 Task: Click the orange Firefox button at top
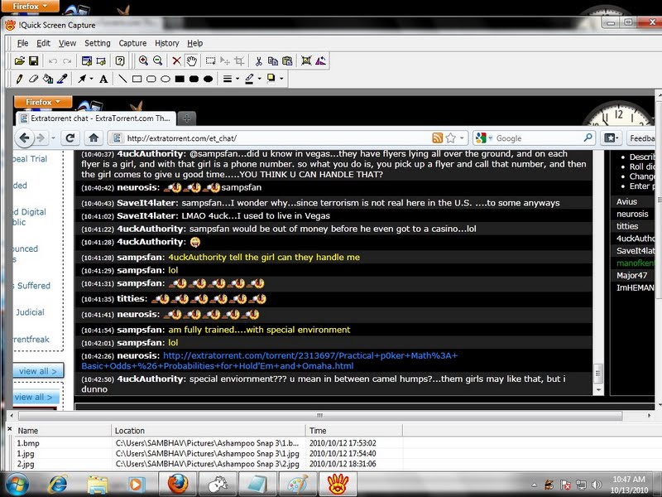[30, 6]
